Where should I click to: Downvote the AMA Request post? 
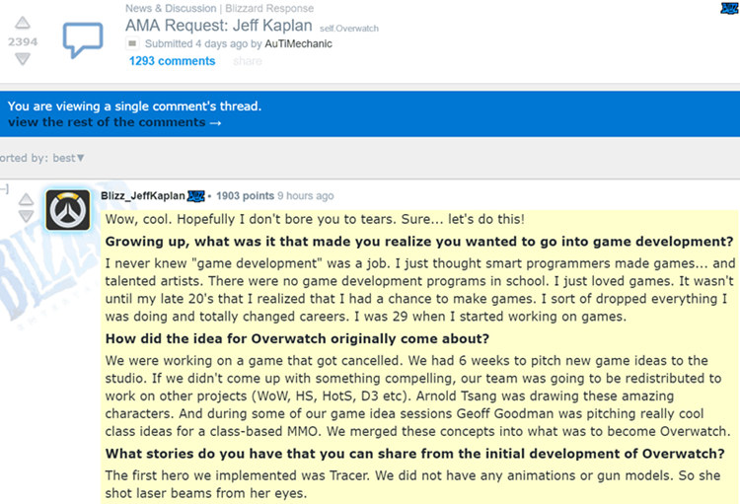click(x=22, y=59)
